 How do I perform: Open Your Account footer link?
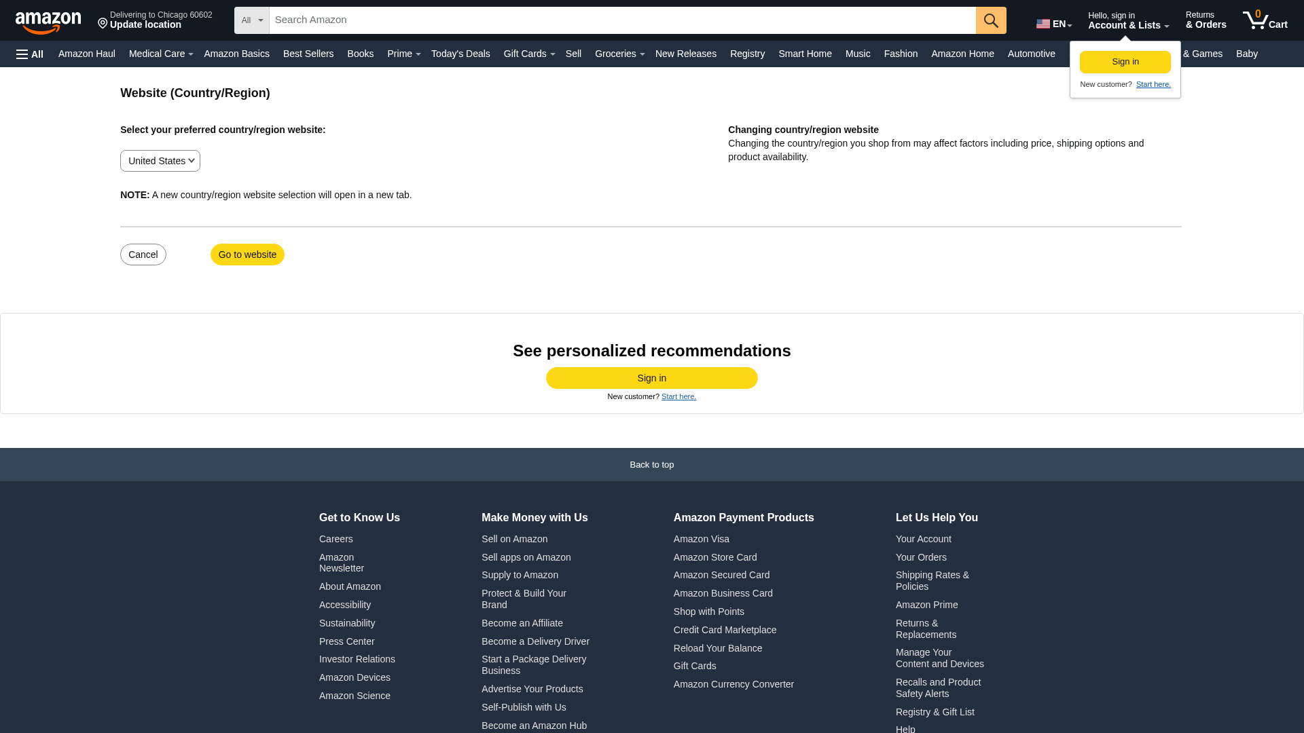[924, 539]
